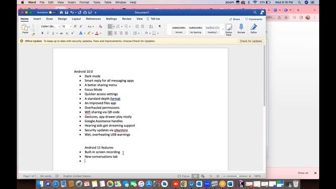Switch to the Draw tab

coord(49,19)
